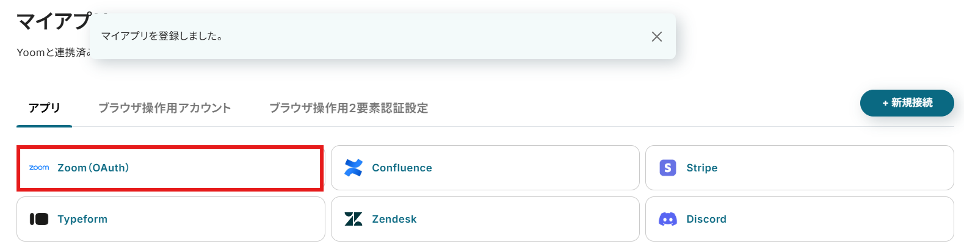Open the Zoom (OAuth) app link
The width and height of the screenshot is (964, 244).
pos(93,168)
